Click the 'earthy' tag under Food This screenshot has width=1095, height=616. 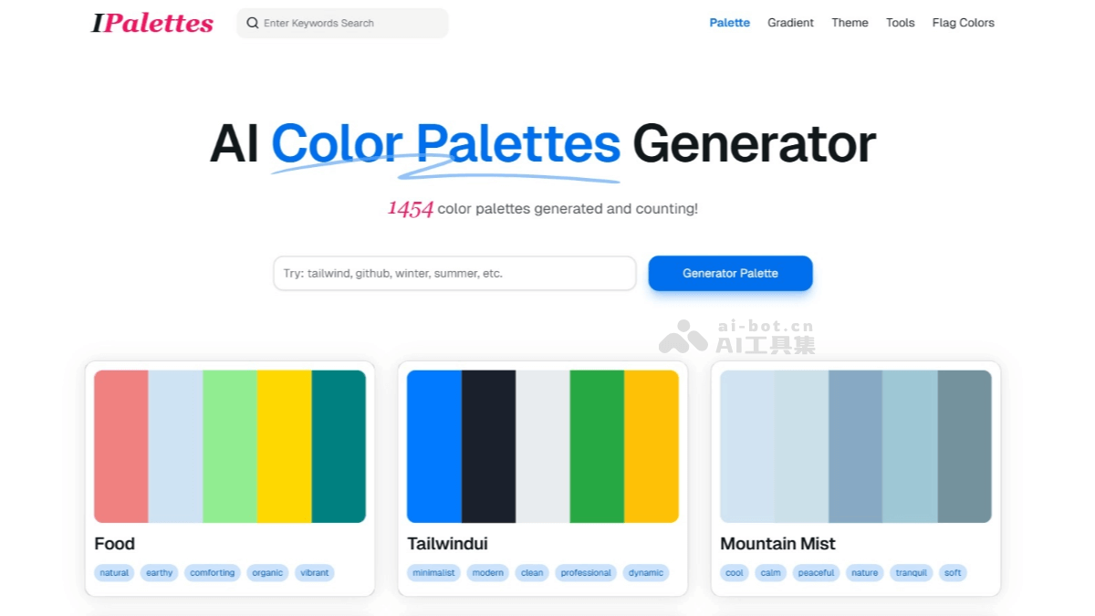(160, 572)
